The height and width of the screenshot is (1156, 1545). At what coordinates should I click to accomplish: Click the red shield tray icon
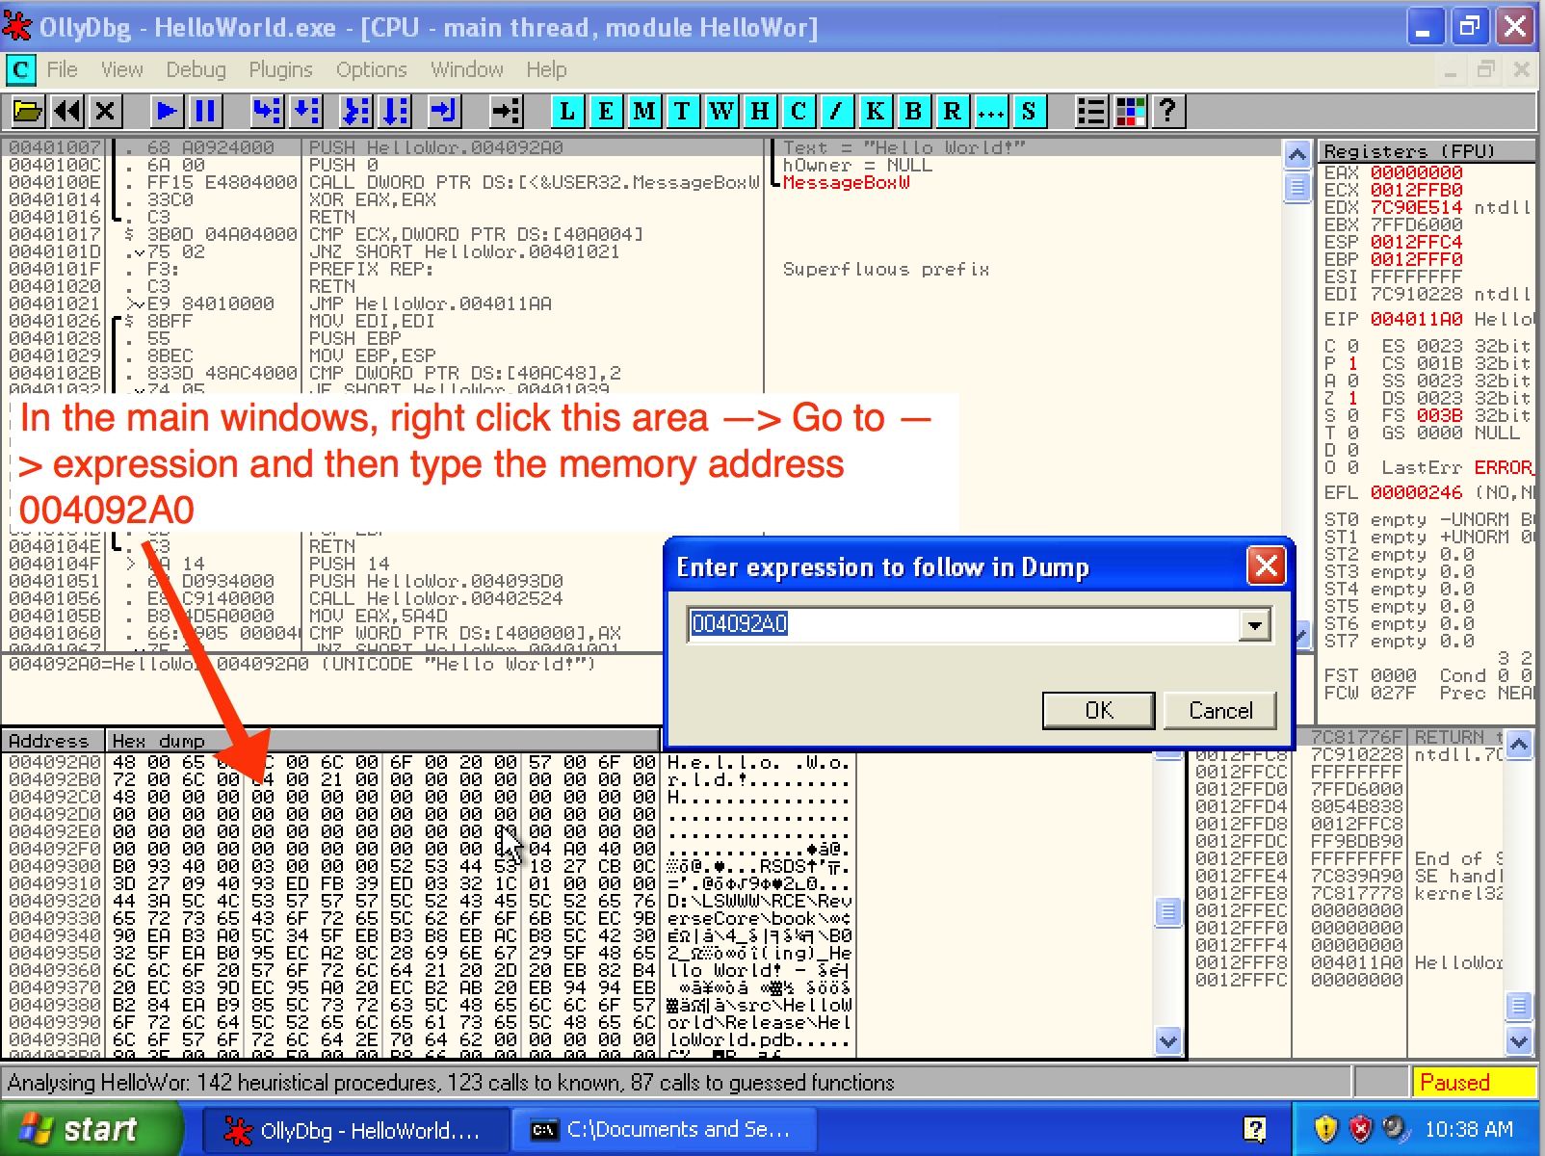pos(1360,1129)
